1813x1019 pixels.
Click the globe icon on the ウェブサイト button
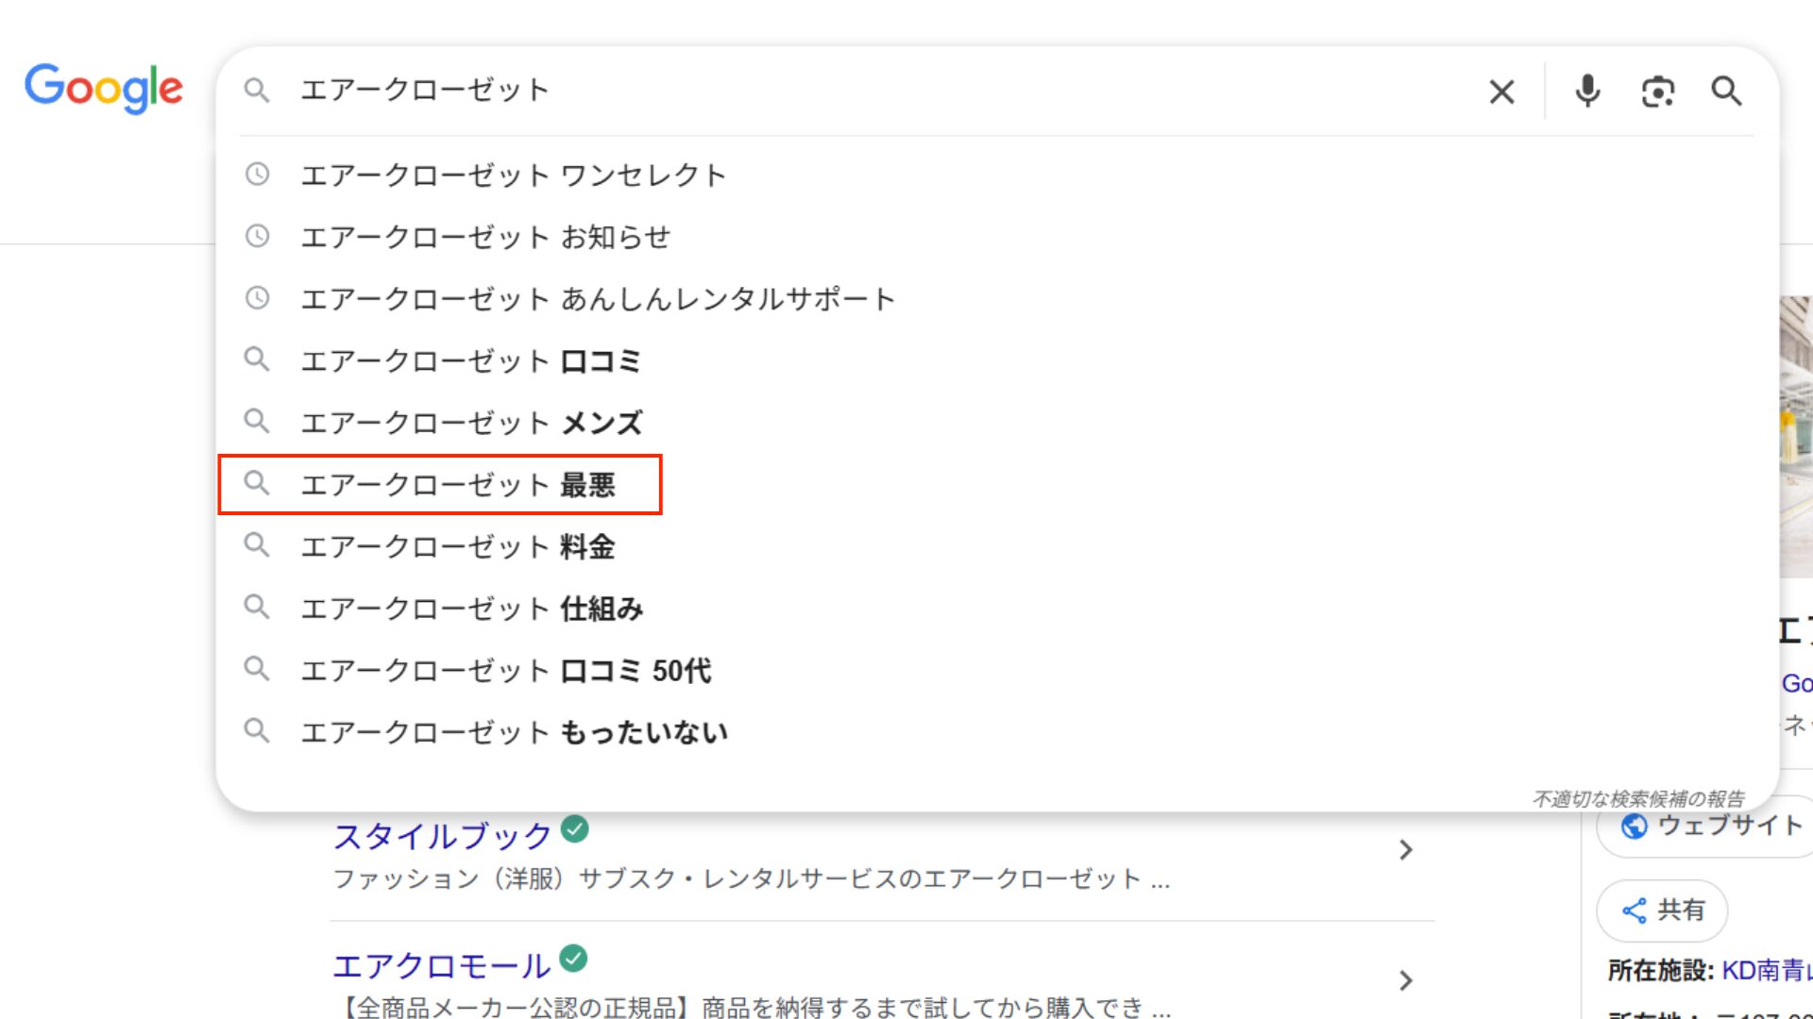coord(1635,825)
